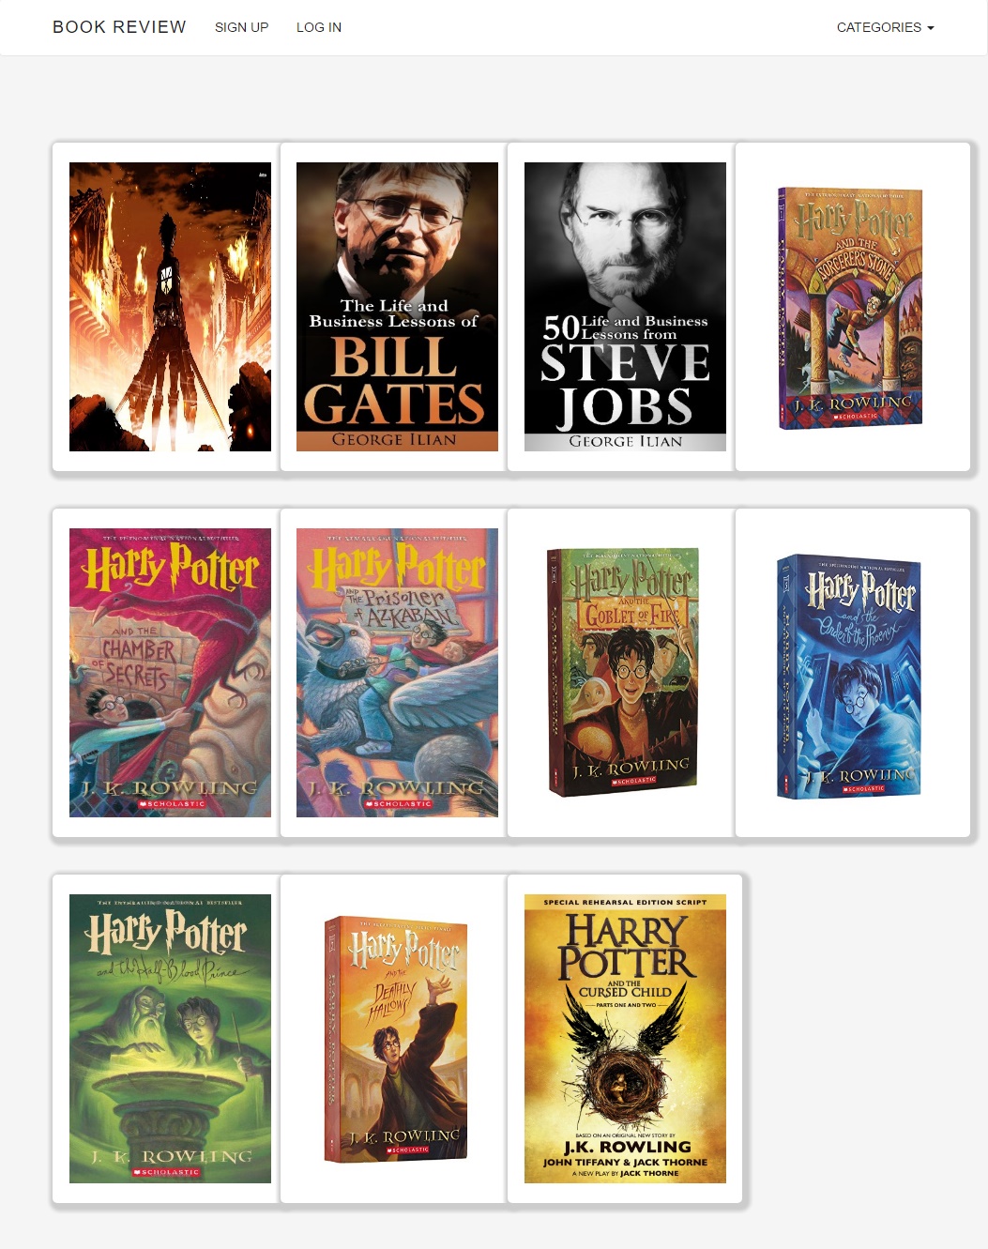This screenshot has width=988, height=1249.
Task: Open Harry Potter Half-Blood Prince cover
Action: pos(170,1039)
